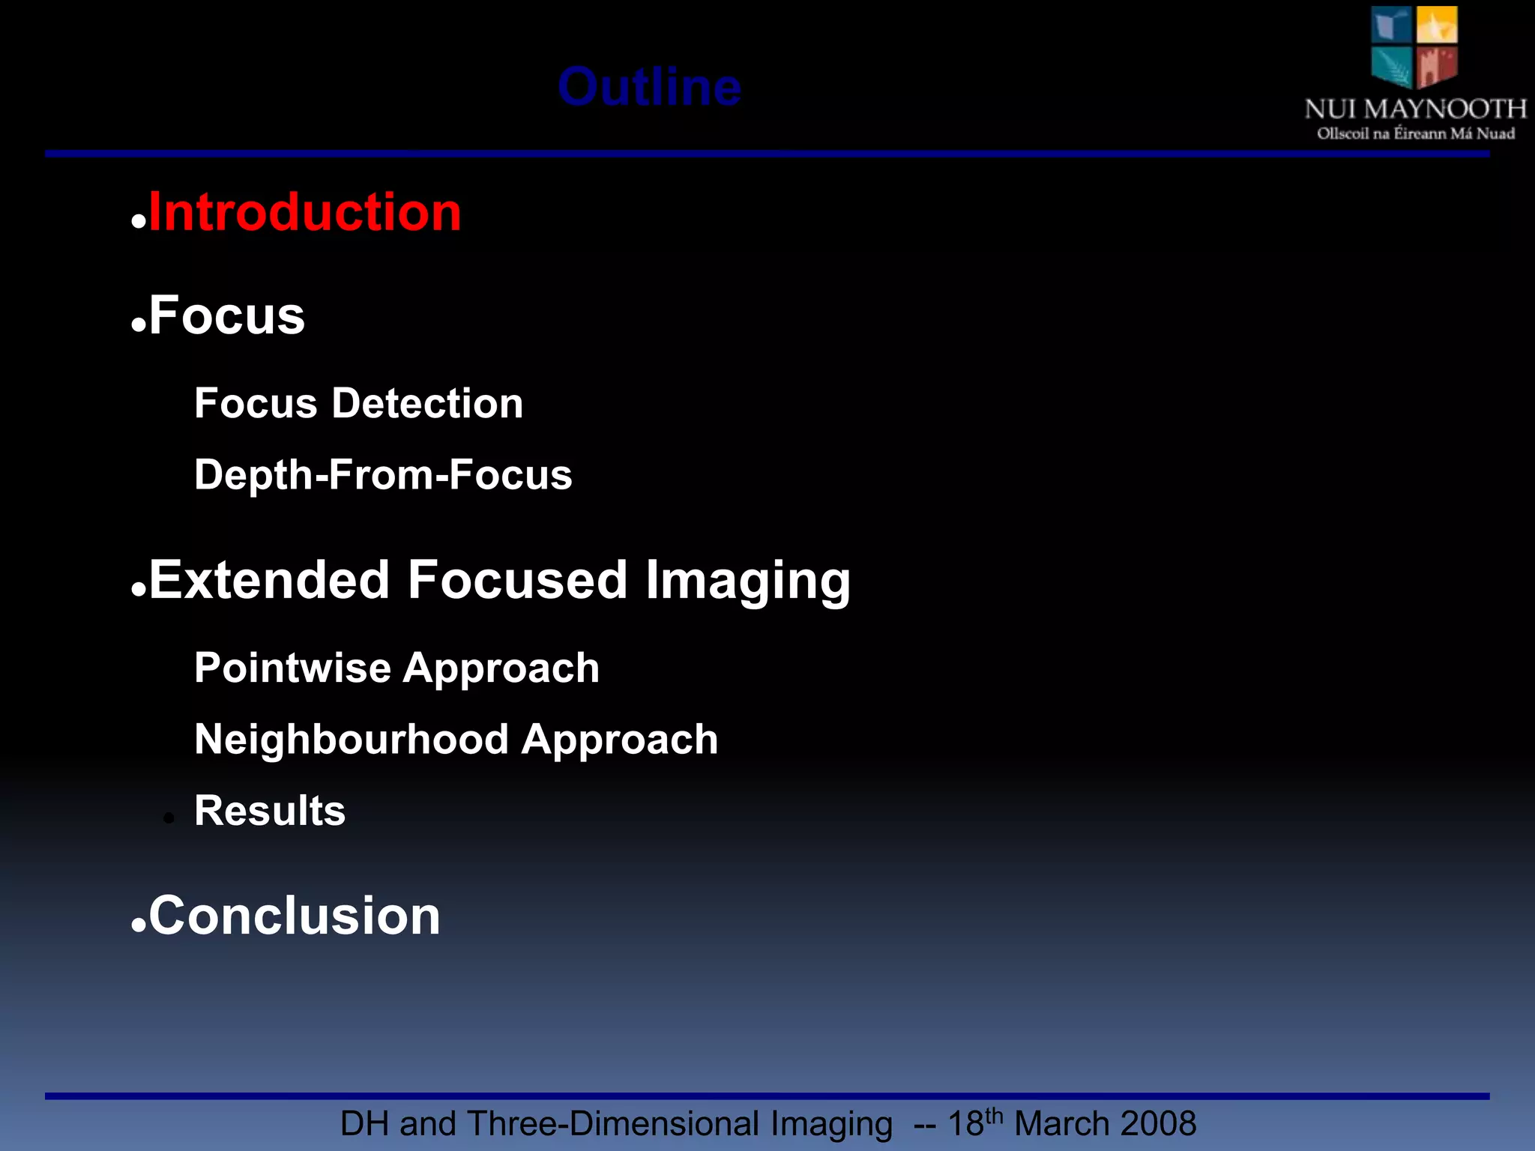Screen dimensions: 1535x1151
Task: Click the Depth-From-Focus sub-item
Action: click(x=383, y=475)
